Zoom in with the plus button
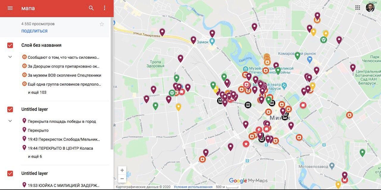The height and width of the screenshot is (190, 381). tap(122, 170)
